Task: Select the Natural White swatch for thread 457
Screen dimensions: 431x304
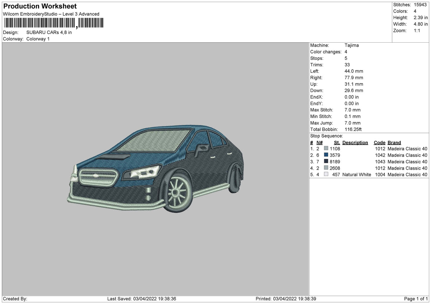Action: coord(326,175)
